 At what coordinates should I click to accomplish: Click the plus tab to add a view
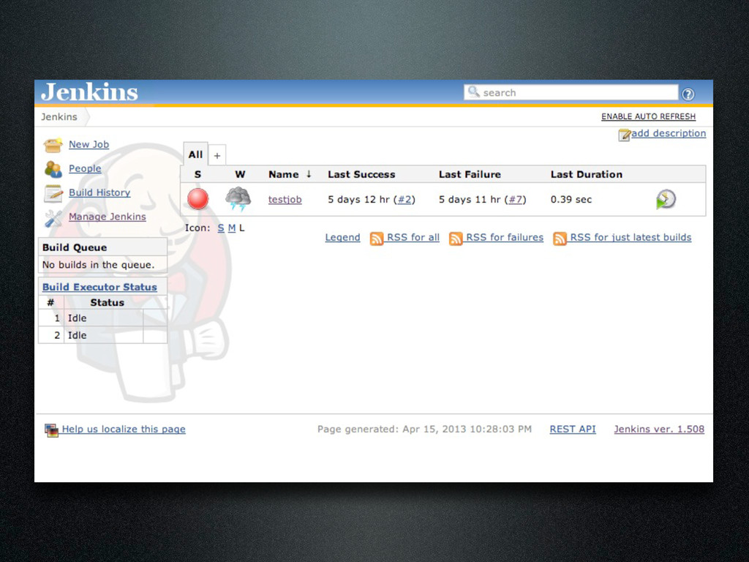(217, 156)
